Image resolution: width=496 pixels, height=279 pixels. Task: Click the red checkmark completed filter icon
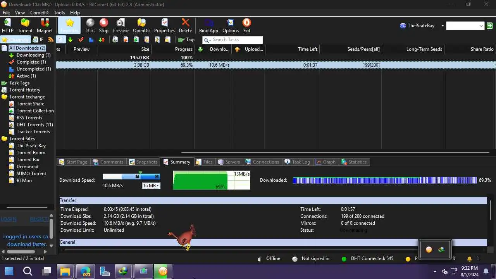pyautogui.click(x=81, y=40)
